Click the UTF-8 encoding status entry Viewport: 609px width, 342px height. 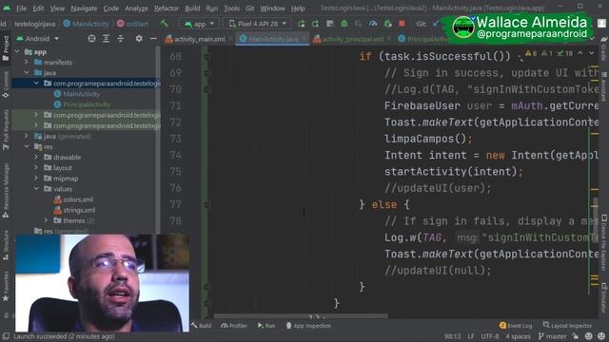[x=490, y=336]
